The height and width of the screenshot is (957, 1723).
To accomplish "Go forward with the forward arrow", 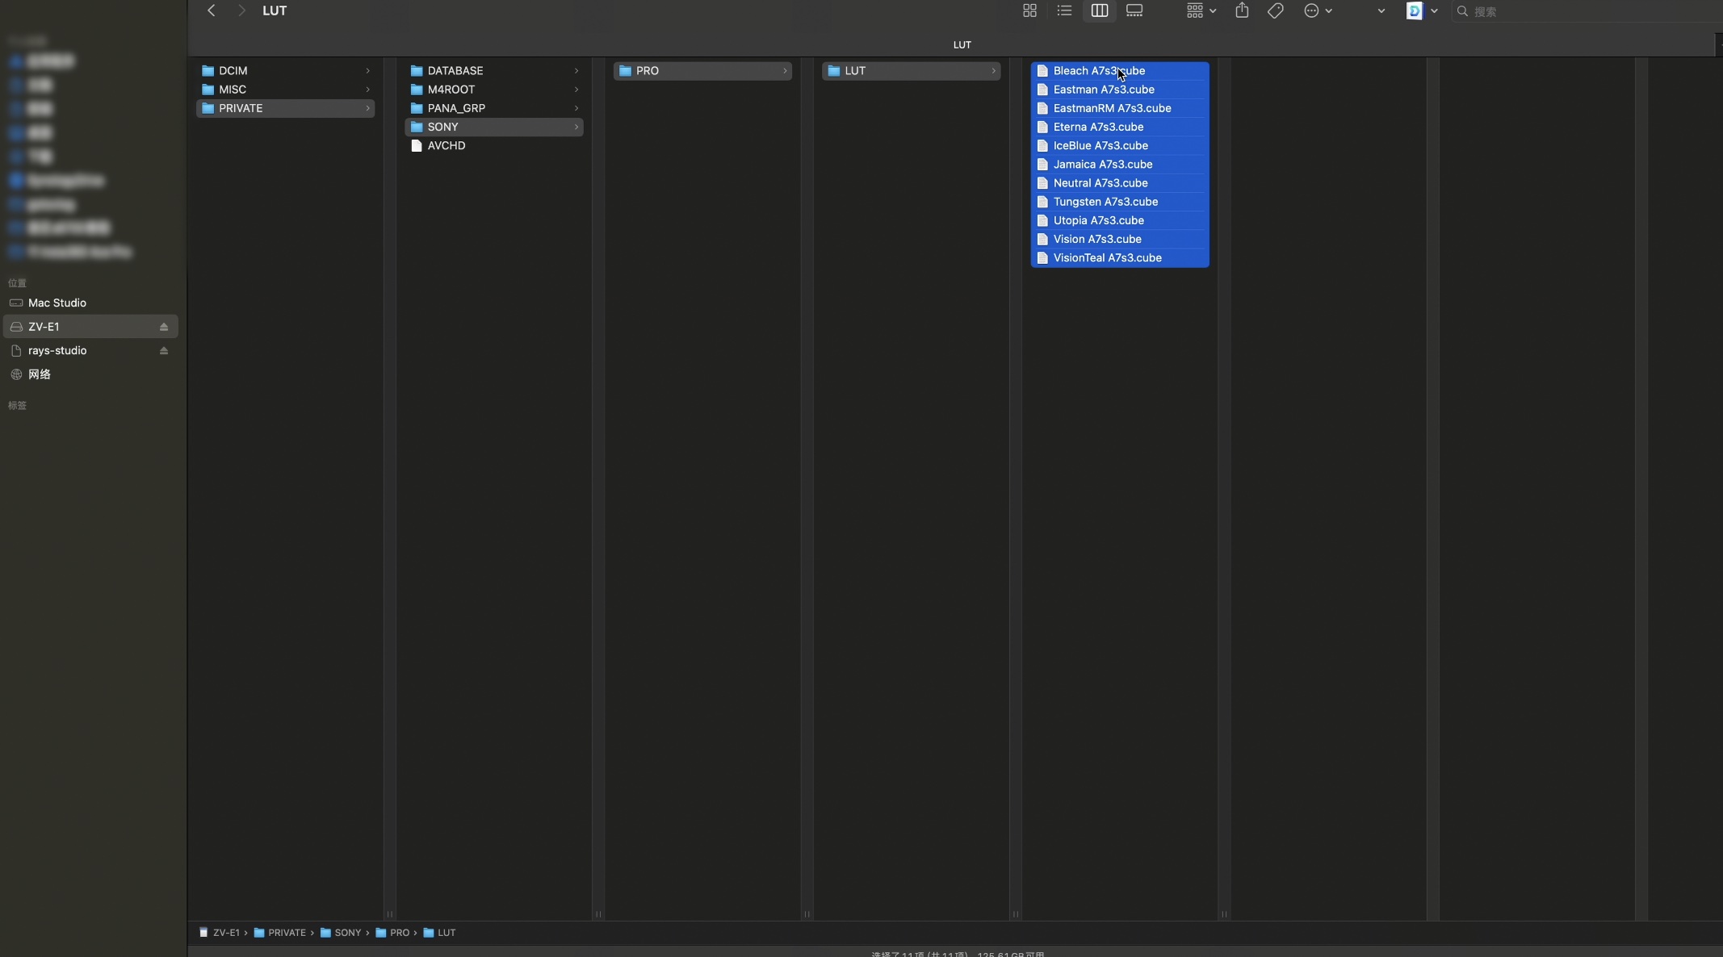I will [x=241, y=10].
